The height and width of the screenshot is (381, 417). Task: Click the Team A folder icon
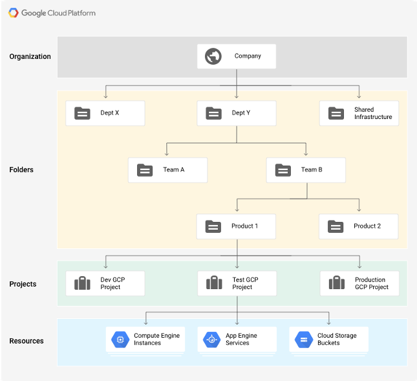point(145,170)
